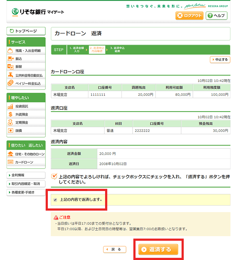Click the faucet icon for 公共料金等自動支払

11,75
